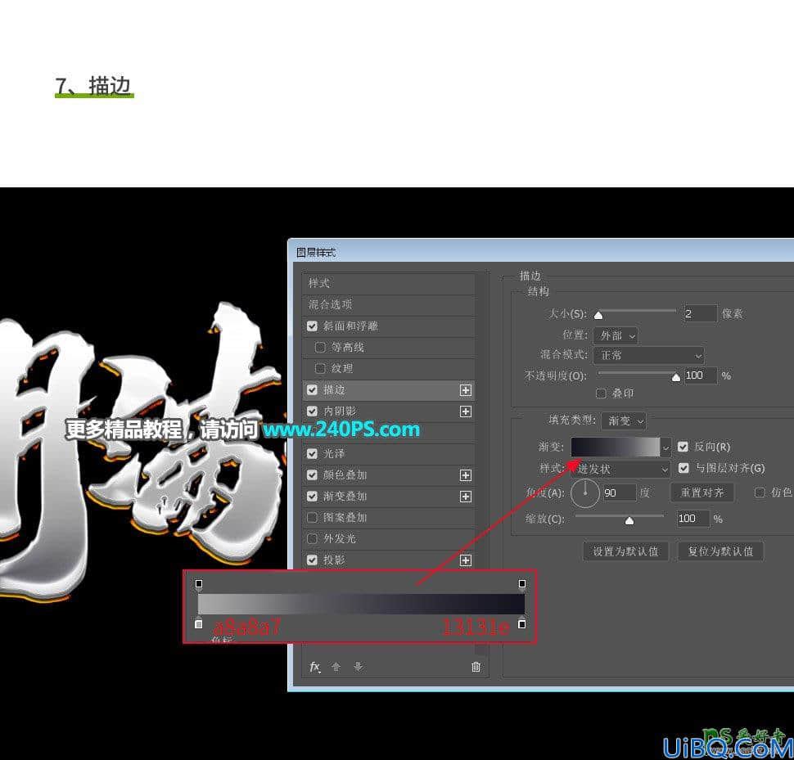
Task: Click the 大小(S) slider handle
Action: click(598, 315)
